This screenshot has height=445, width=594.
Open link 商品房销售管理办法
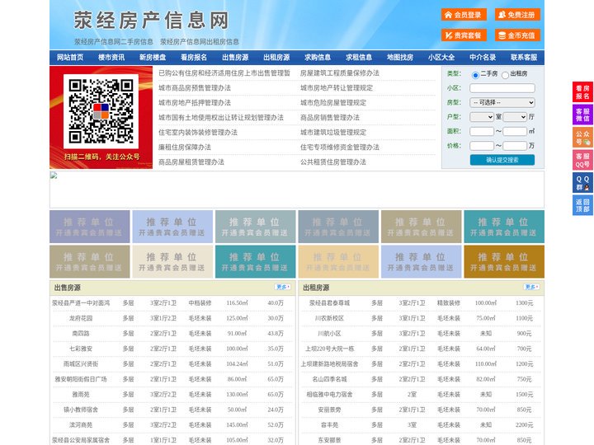pyautogui.click(x=330, y=117)
